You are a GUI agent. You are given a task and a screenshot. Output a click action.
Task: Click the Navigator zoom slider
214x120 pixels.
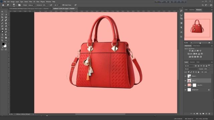[x=200, y=43]
